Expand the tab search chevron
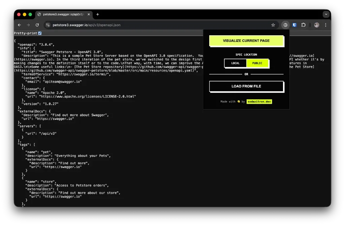The image size is (345, 225). coord(325,14)
